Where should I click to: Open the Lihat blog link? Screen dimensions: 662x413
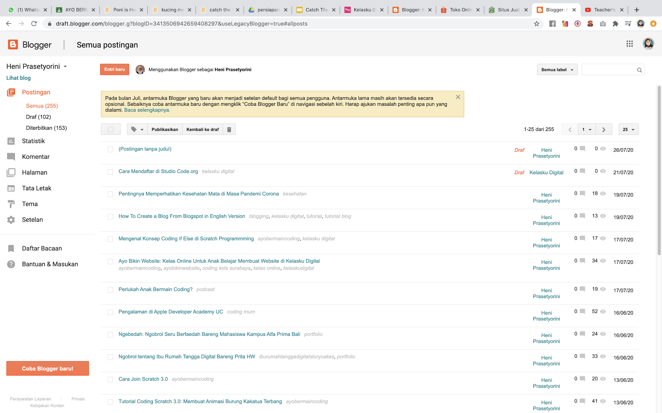[x=18, y=78]
